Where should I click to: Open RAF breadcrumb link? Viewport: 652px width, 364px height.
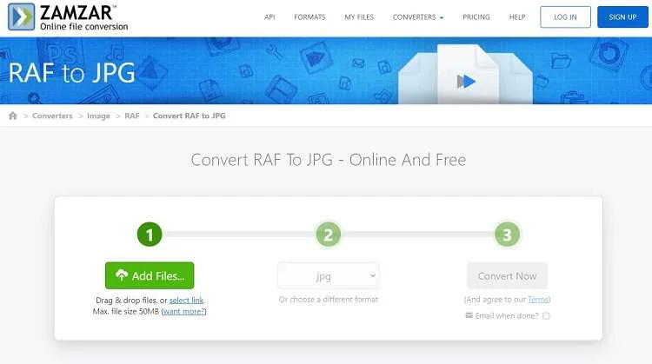132,116
